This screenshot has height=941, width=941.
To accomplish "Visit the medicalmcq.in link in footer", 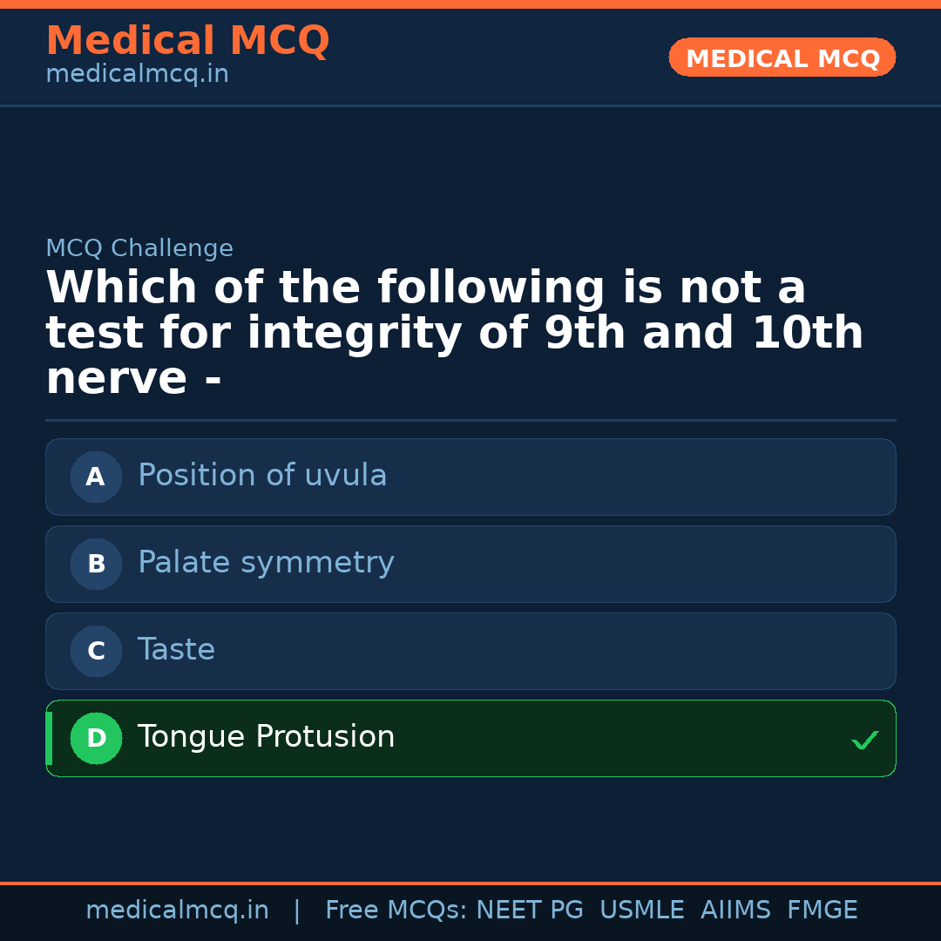I will pos(178,910).
